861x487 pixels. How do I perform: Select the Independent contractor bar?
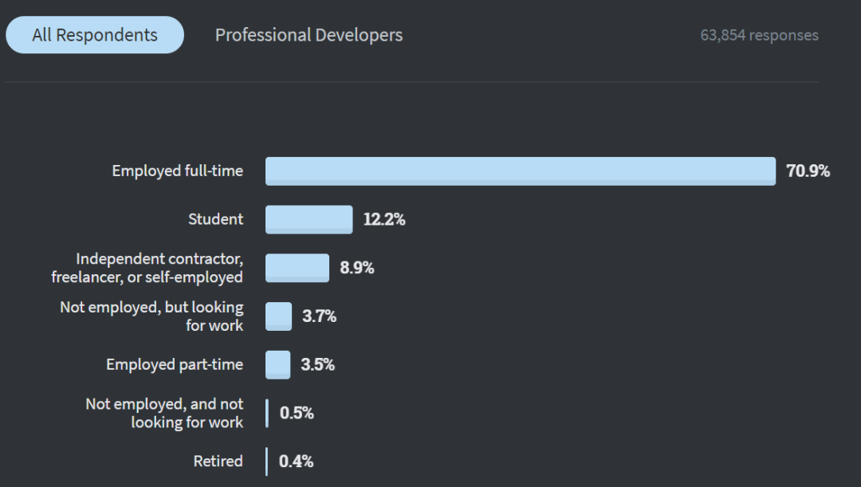click(297, 268)
